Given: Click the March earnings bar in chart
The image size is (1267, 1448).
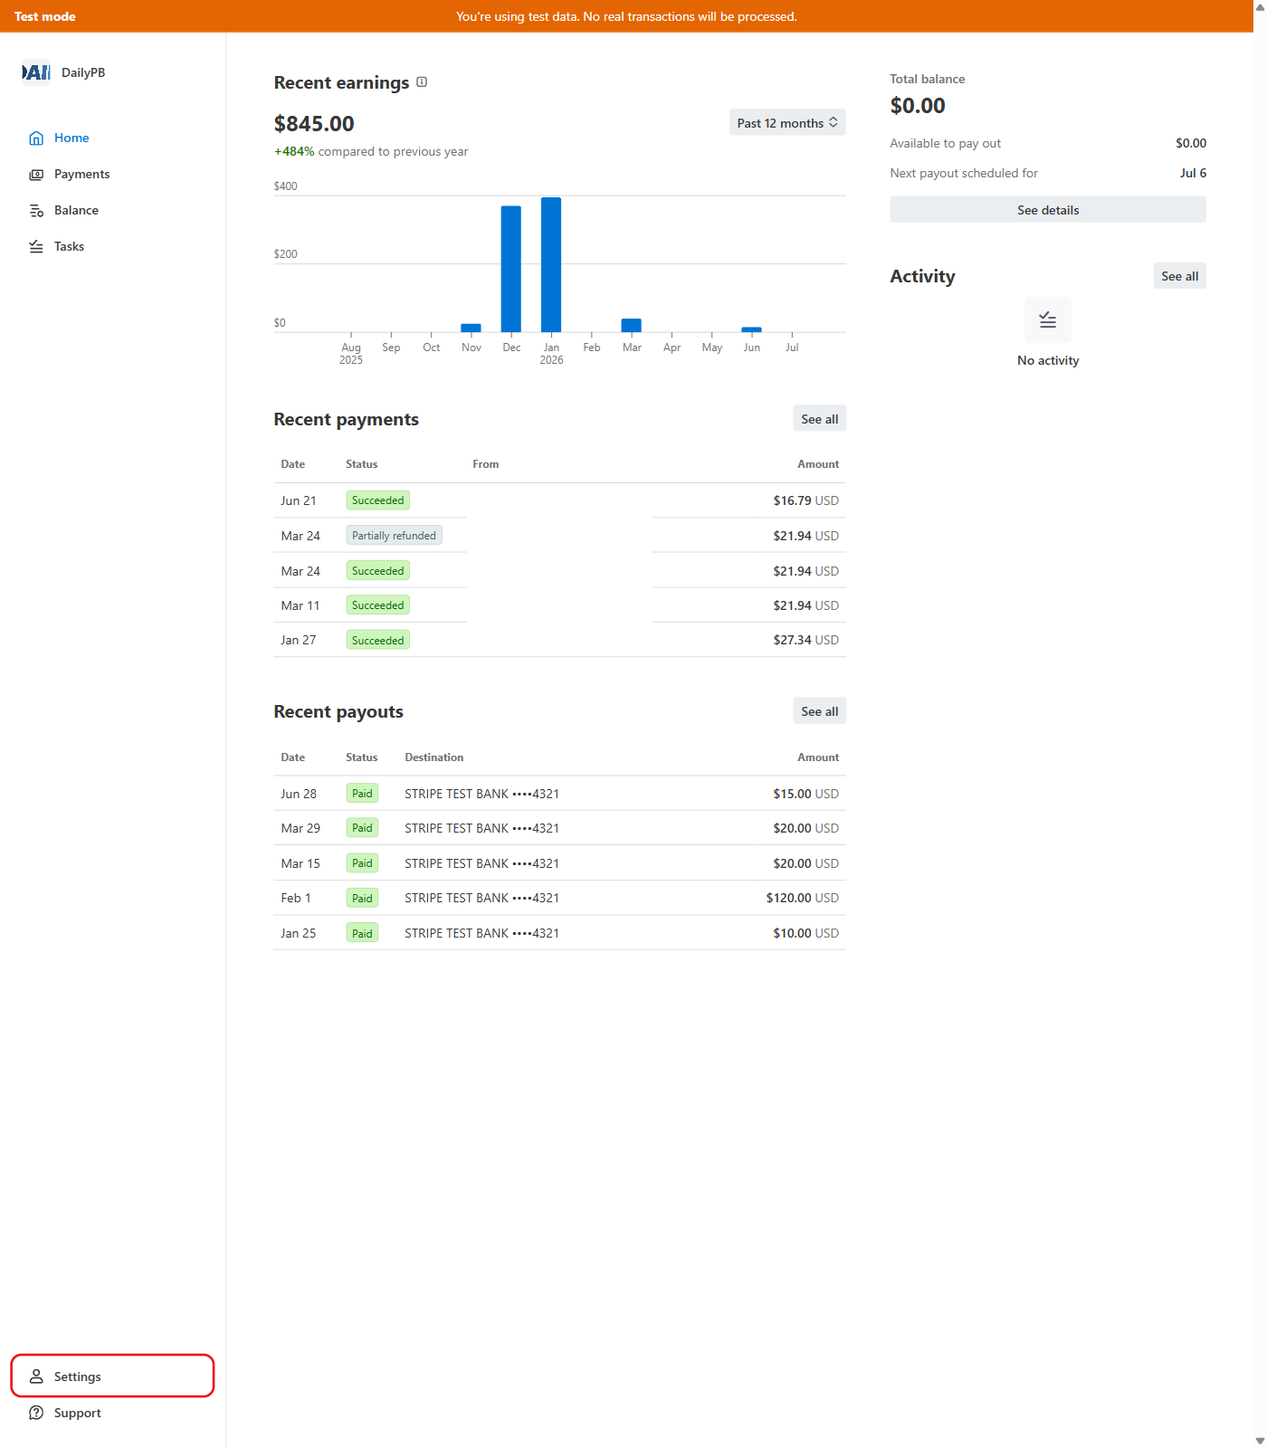Looking at the screenshot, I should [632, 326].
